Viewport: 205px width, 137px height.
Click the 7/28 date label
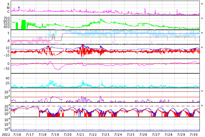(x=168, y=134)
